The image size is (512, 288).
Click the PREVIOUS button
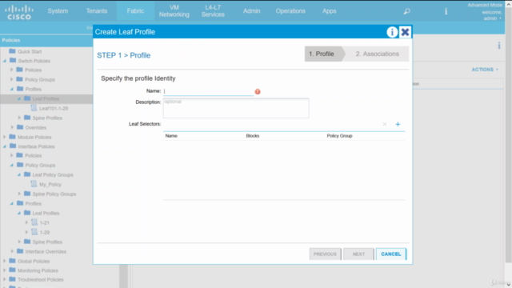point(325,254)
